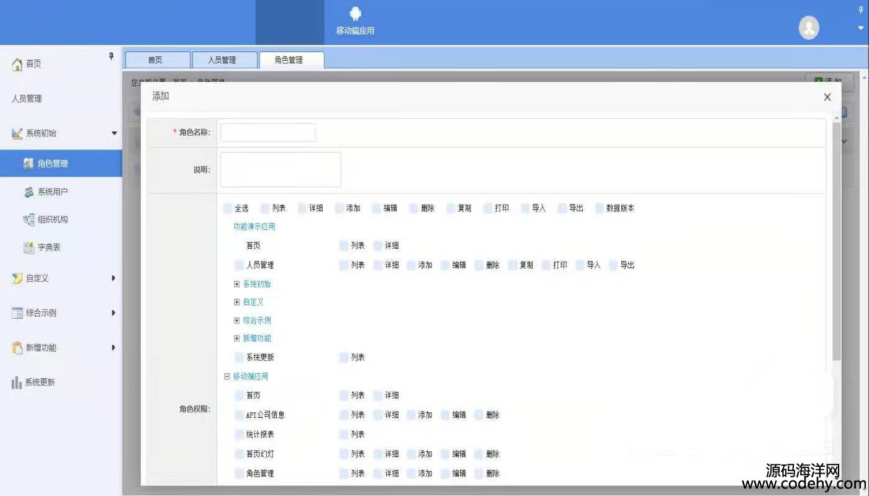Viewport: 869px width, 496px height.
Task: Open header dropdown arrow below pin
Action: point(860,28)
